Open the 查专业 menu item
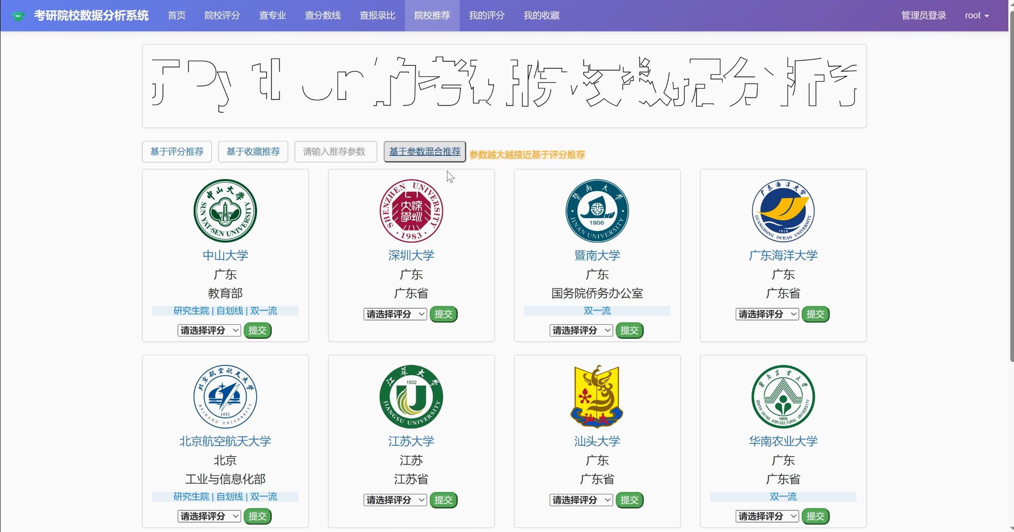Screen dimensions: 1014x532 (x=272, y=16)
